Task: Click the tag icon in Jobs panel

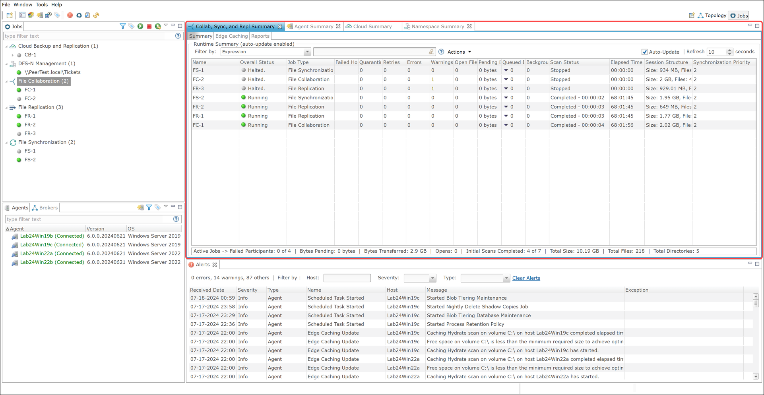Action: pyautogui.click(x=132, y=26)
